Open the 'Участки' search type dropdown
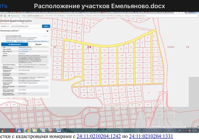The height and width of the screenshot is (139, 199). pyautogui.click(x=5, y=26)
